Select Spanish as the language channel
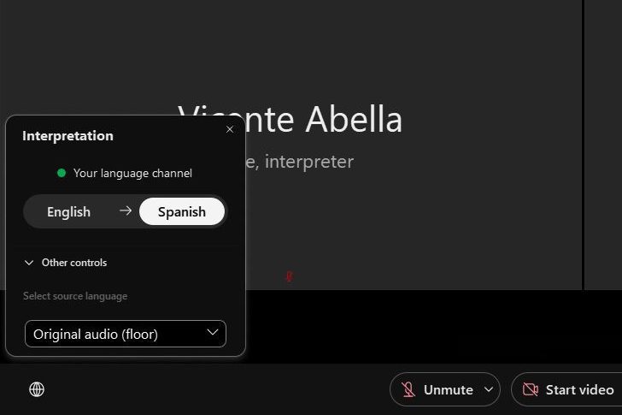 [x=182, y=211]
